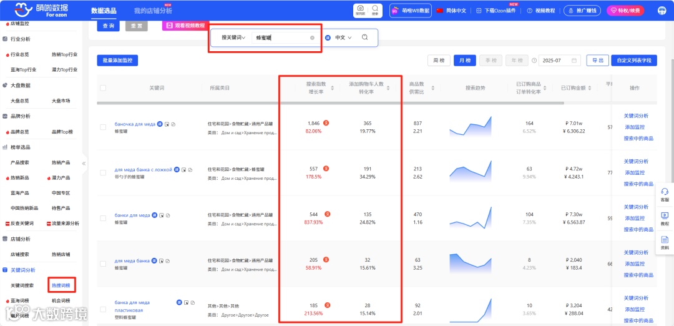674x326 pixels.
Task: Click the Yandex icon next to 544
Action: point(328,214)
